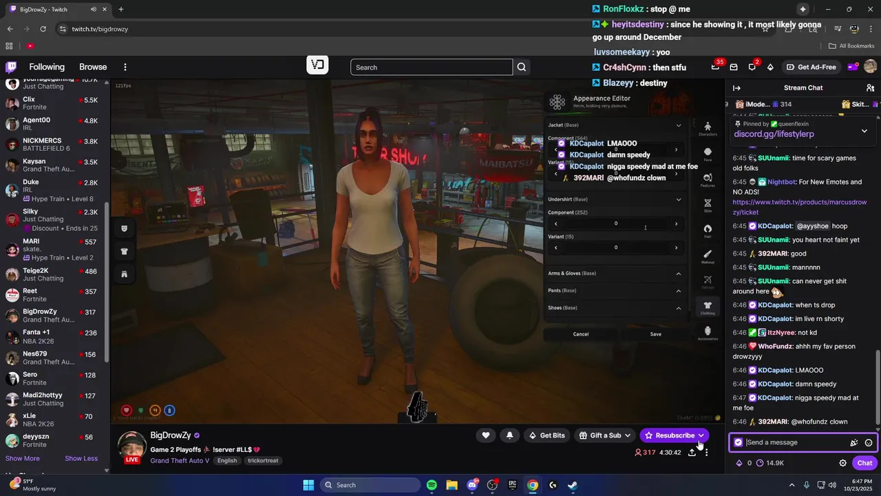Click the Get Bits button
This screenshot has width=881, height=496.
click(546, 435)
